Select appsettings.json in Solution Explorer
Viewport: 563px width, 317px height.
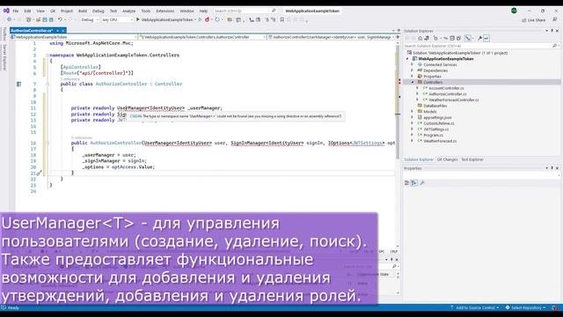437,117
